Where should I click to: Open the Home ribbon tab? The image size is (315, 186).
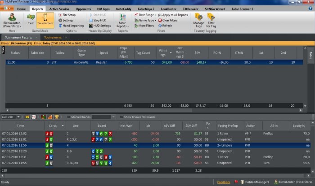21,9
